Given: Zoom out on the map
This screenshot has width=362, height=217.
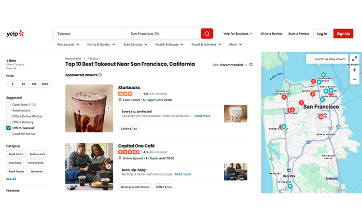Looking at the screenshot, I should pos(355,79).
